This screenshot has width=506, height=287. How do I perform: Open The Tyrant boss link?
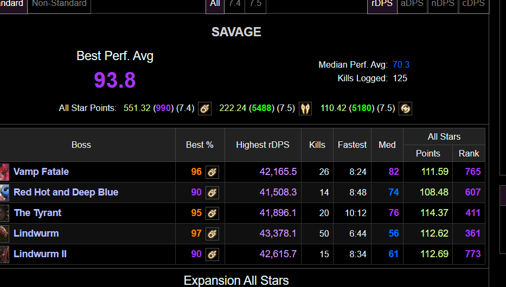(38, 213)
